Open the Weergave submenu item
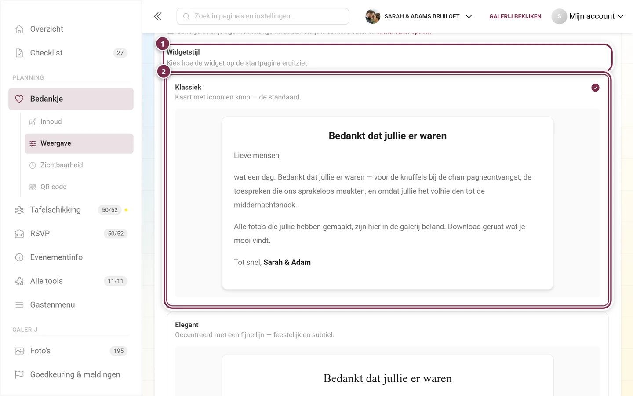 tap(79, 143)
